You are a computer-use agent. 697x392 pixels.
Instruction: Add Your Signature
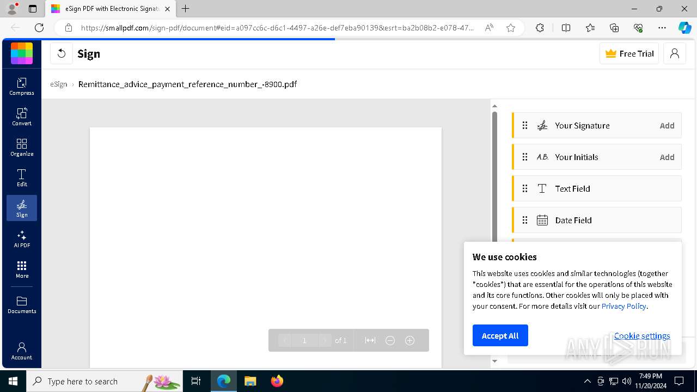click(667, 126)
